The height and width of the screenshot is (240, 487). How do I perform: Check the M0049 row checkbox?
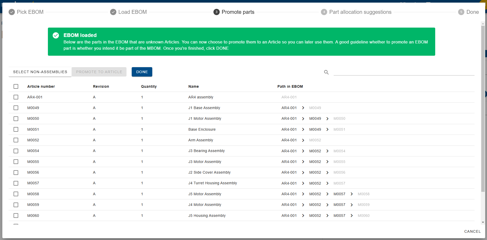tap(16, 108)
